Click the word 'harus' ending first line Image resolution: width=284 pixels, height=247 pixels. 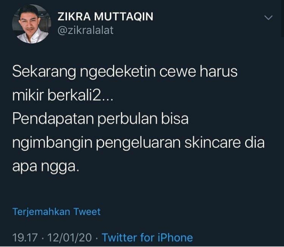(x=219, y=71)
